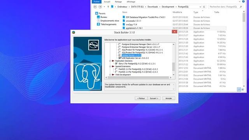Select the Spatial Extensions category

pos(123,66)
